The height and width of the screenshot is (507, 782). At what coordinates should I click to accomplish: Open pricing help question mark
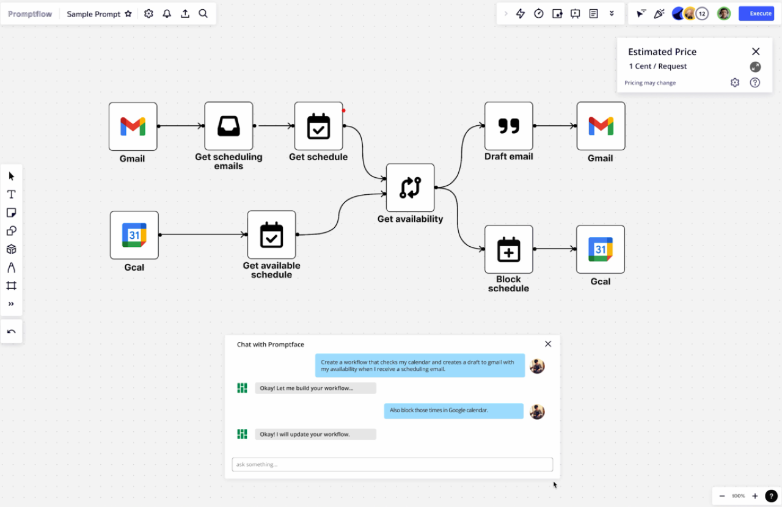(x=755, y=82)
